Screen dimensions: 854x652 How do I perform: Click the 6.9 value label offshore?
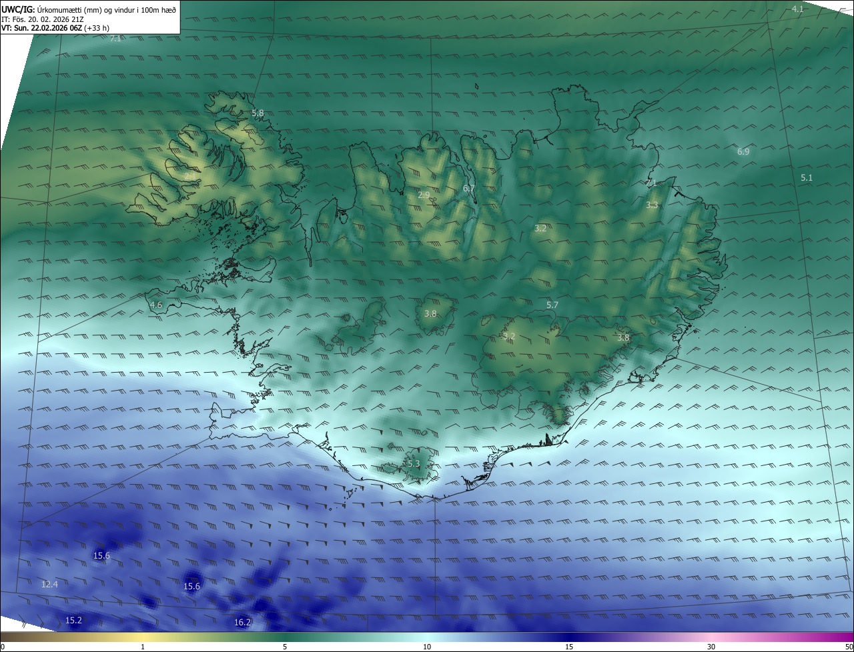pos(743,152)
